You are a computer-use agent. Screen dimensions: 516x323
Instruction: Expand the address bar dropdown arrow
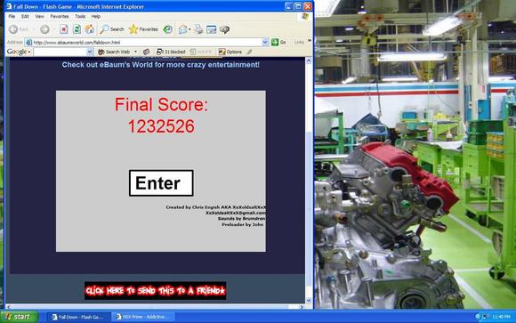click(x=265, y=42)
